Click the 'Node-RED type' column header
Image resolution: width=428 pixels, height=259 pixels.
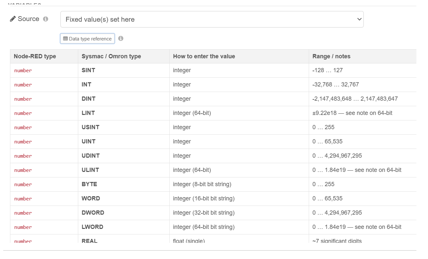click(44, 56)
